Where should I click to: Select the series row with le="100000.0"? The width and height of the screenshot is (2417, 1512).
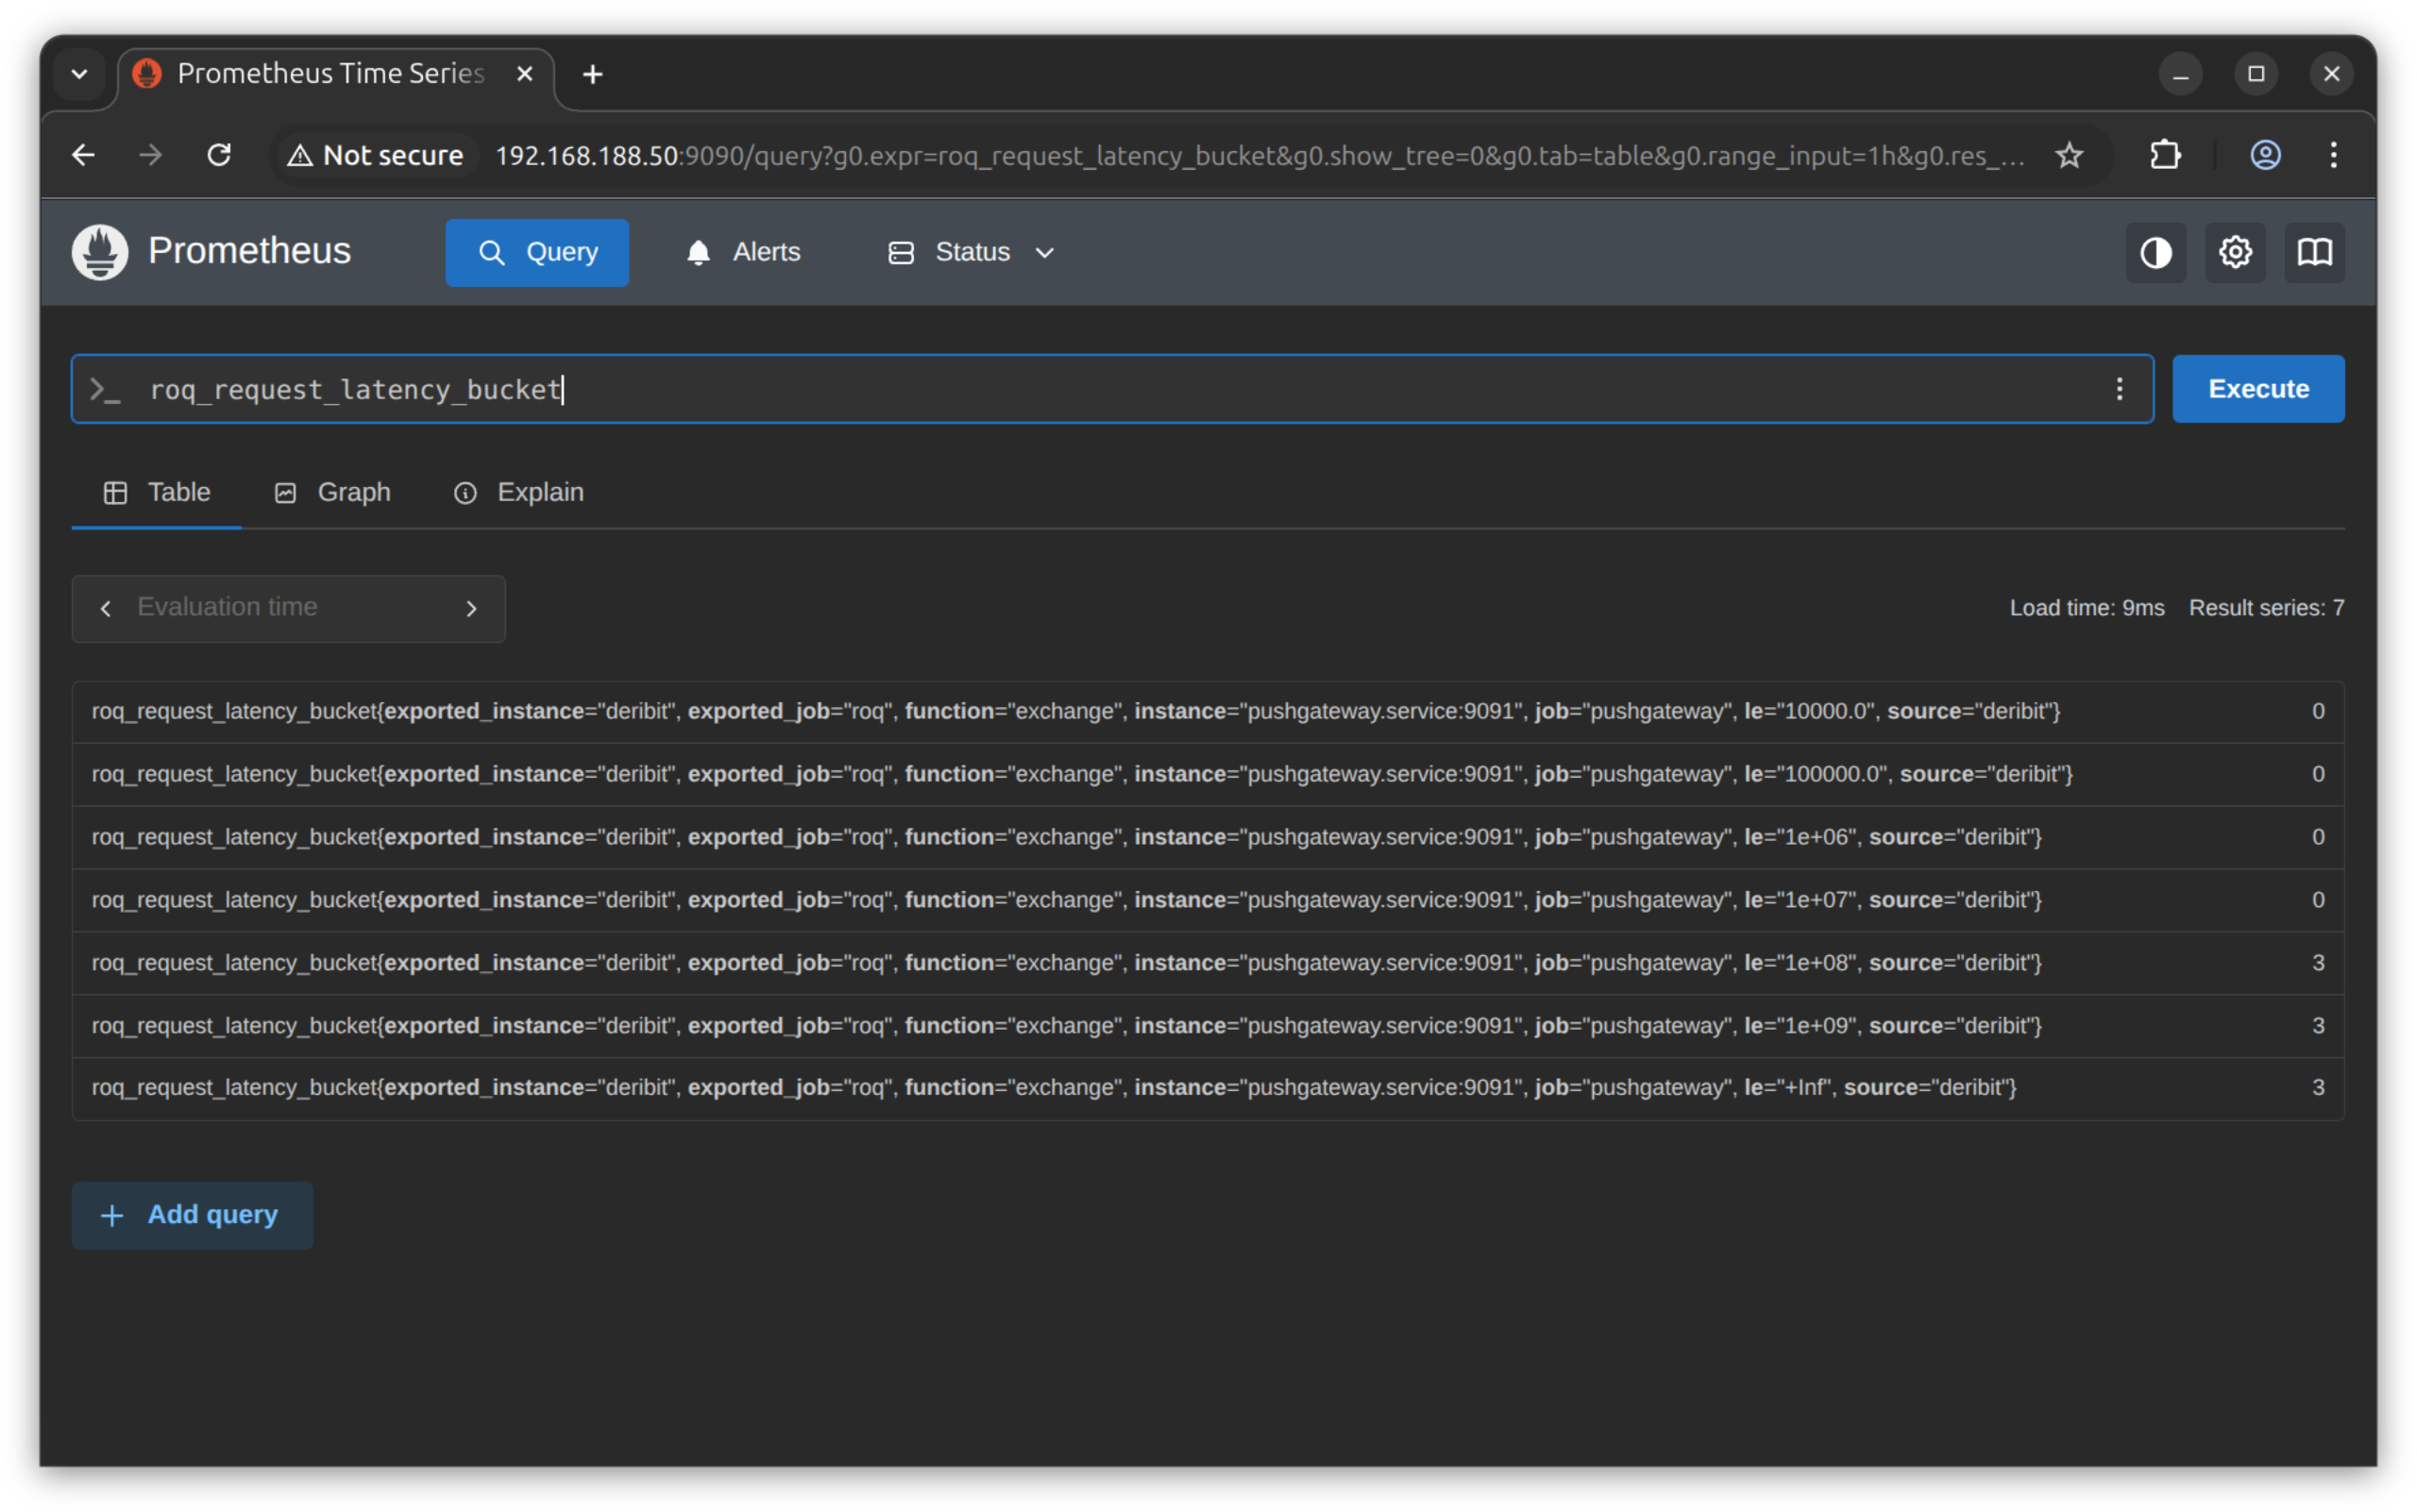pyautogui.click(x=1208, y=775)
